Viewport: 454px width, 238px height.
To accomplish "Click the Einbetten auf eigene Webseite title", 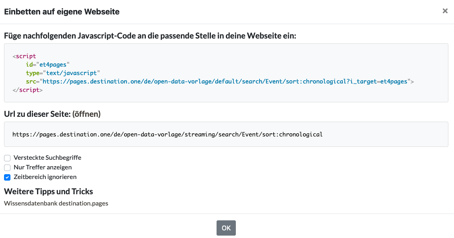I will pos(62,12).
